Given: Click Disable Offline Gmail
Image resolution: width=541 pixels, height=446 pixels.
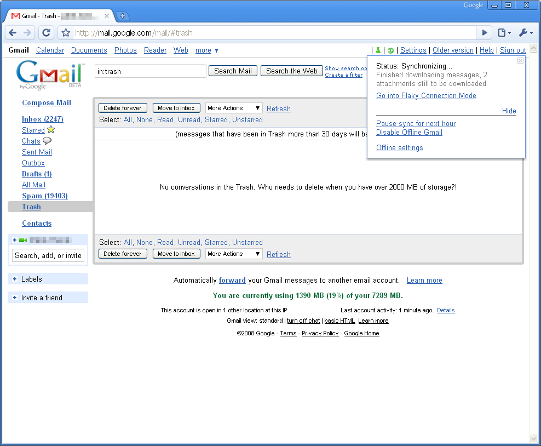Looking at the screenshot, I should pyautogui.click(x=409, y=132).
